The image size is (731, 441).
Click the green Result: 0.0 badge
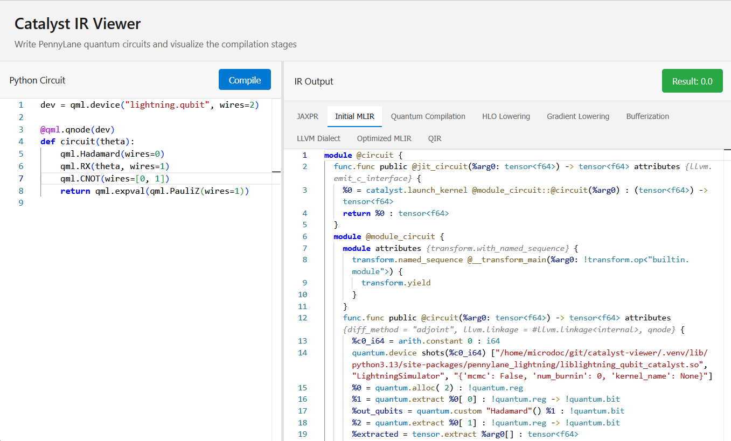tap(692, 81)
